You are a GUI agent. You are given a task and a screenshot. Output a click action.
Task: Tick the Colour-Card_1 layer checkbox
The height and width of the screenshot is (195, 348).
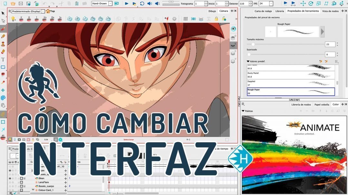[22, 190]
